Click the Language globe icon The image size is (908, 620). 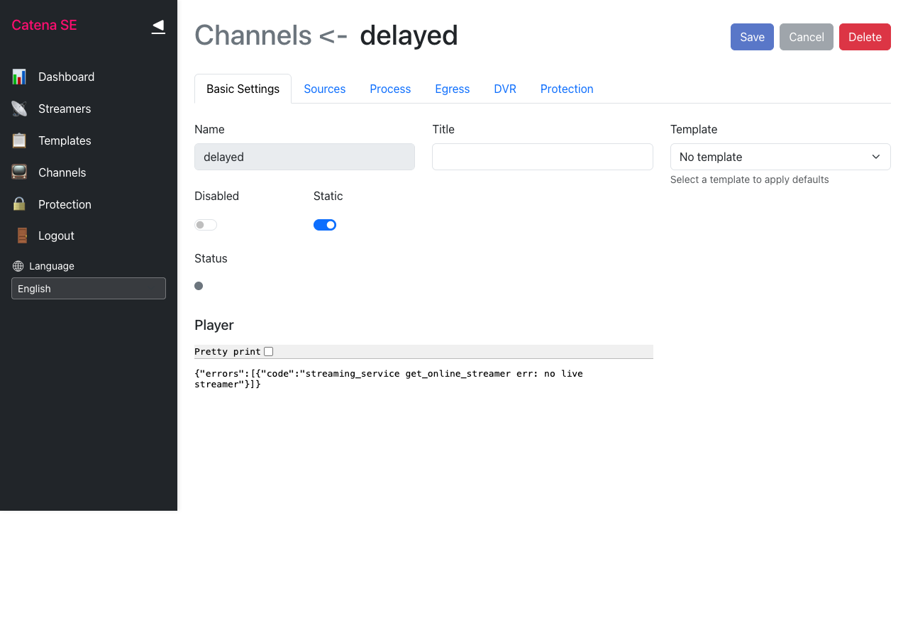tap(18, 266)
